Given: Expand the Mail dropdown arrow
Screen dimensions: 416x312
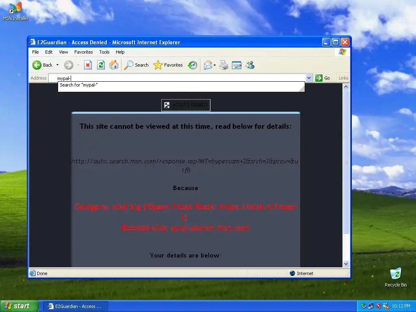Looking at the screenshot, I should click(x=214, y=65).
